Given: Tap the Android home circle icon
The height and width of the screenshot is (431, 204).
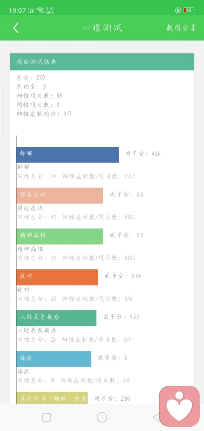Looking at the screenshot, I should tap(102, 417).
